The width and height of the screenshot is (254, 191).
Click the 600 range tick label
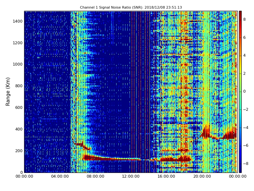pos(19,108)
